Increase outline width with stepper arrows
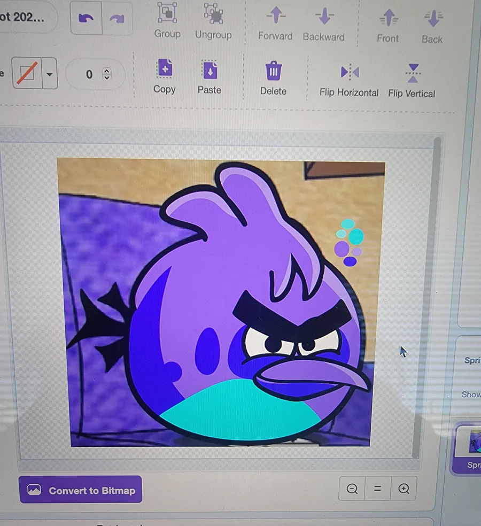The image size is (481, 526). pos(107,71)
